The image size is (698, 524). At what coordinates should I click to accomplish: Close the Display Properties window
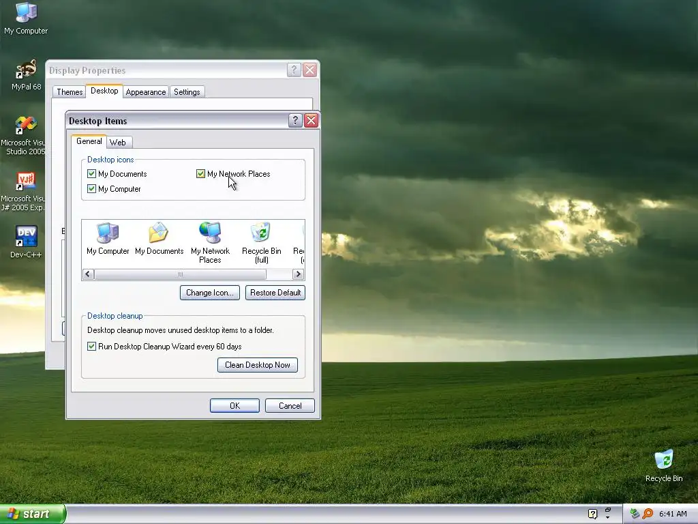(310, 70)
